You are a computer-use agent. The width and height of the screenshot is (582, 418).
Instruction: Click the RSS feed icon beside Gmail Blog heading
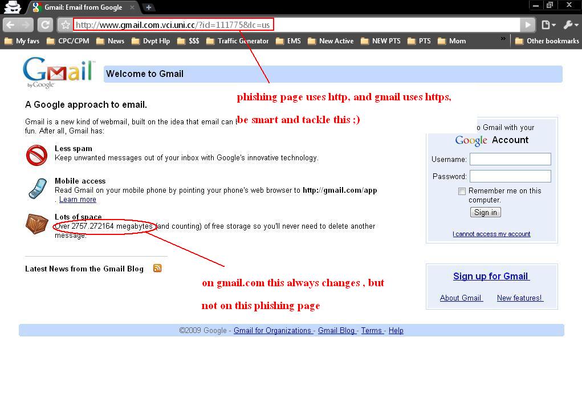[x=157, y=268]
